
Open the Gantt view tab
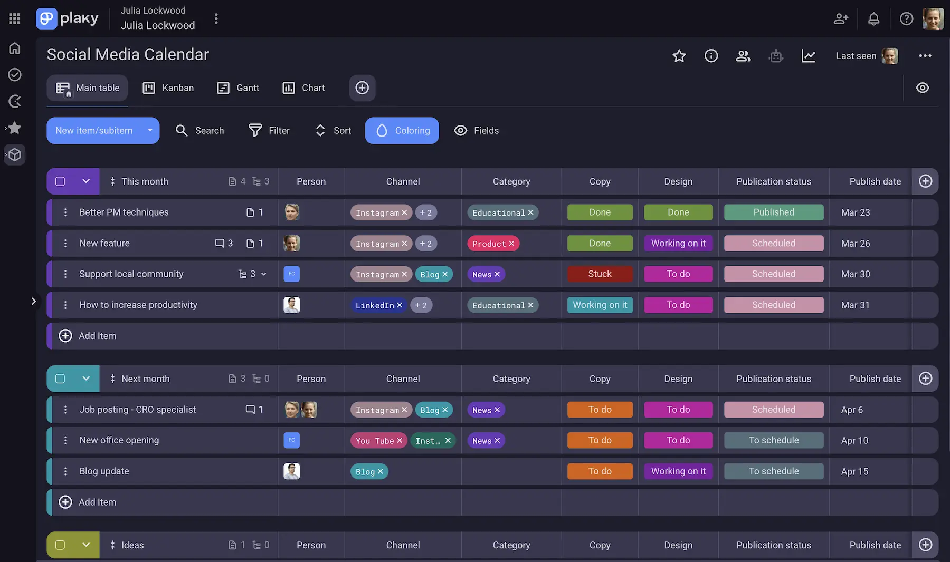237,88
